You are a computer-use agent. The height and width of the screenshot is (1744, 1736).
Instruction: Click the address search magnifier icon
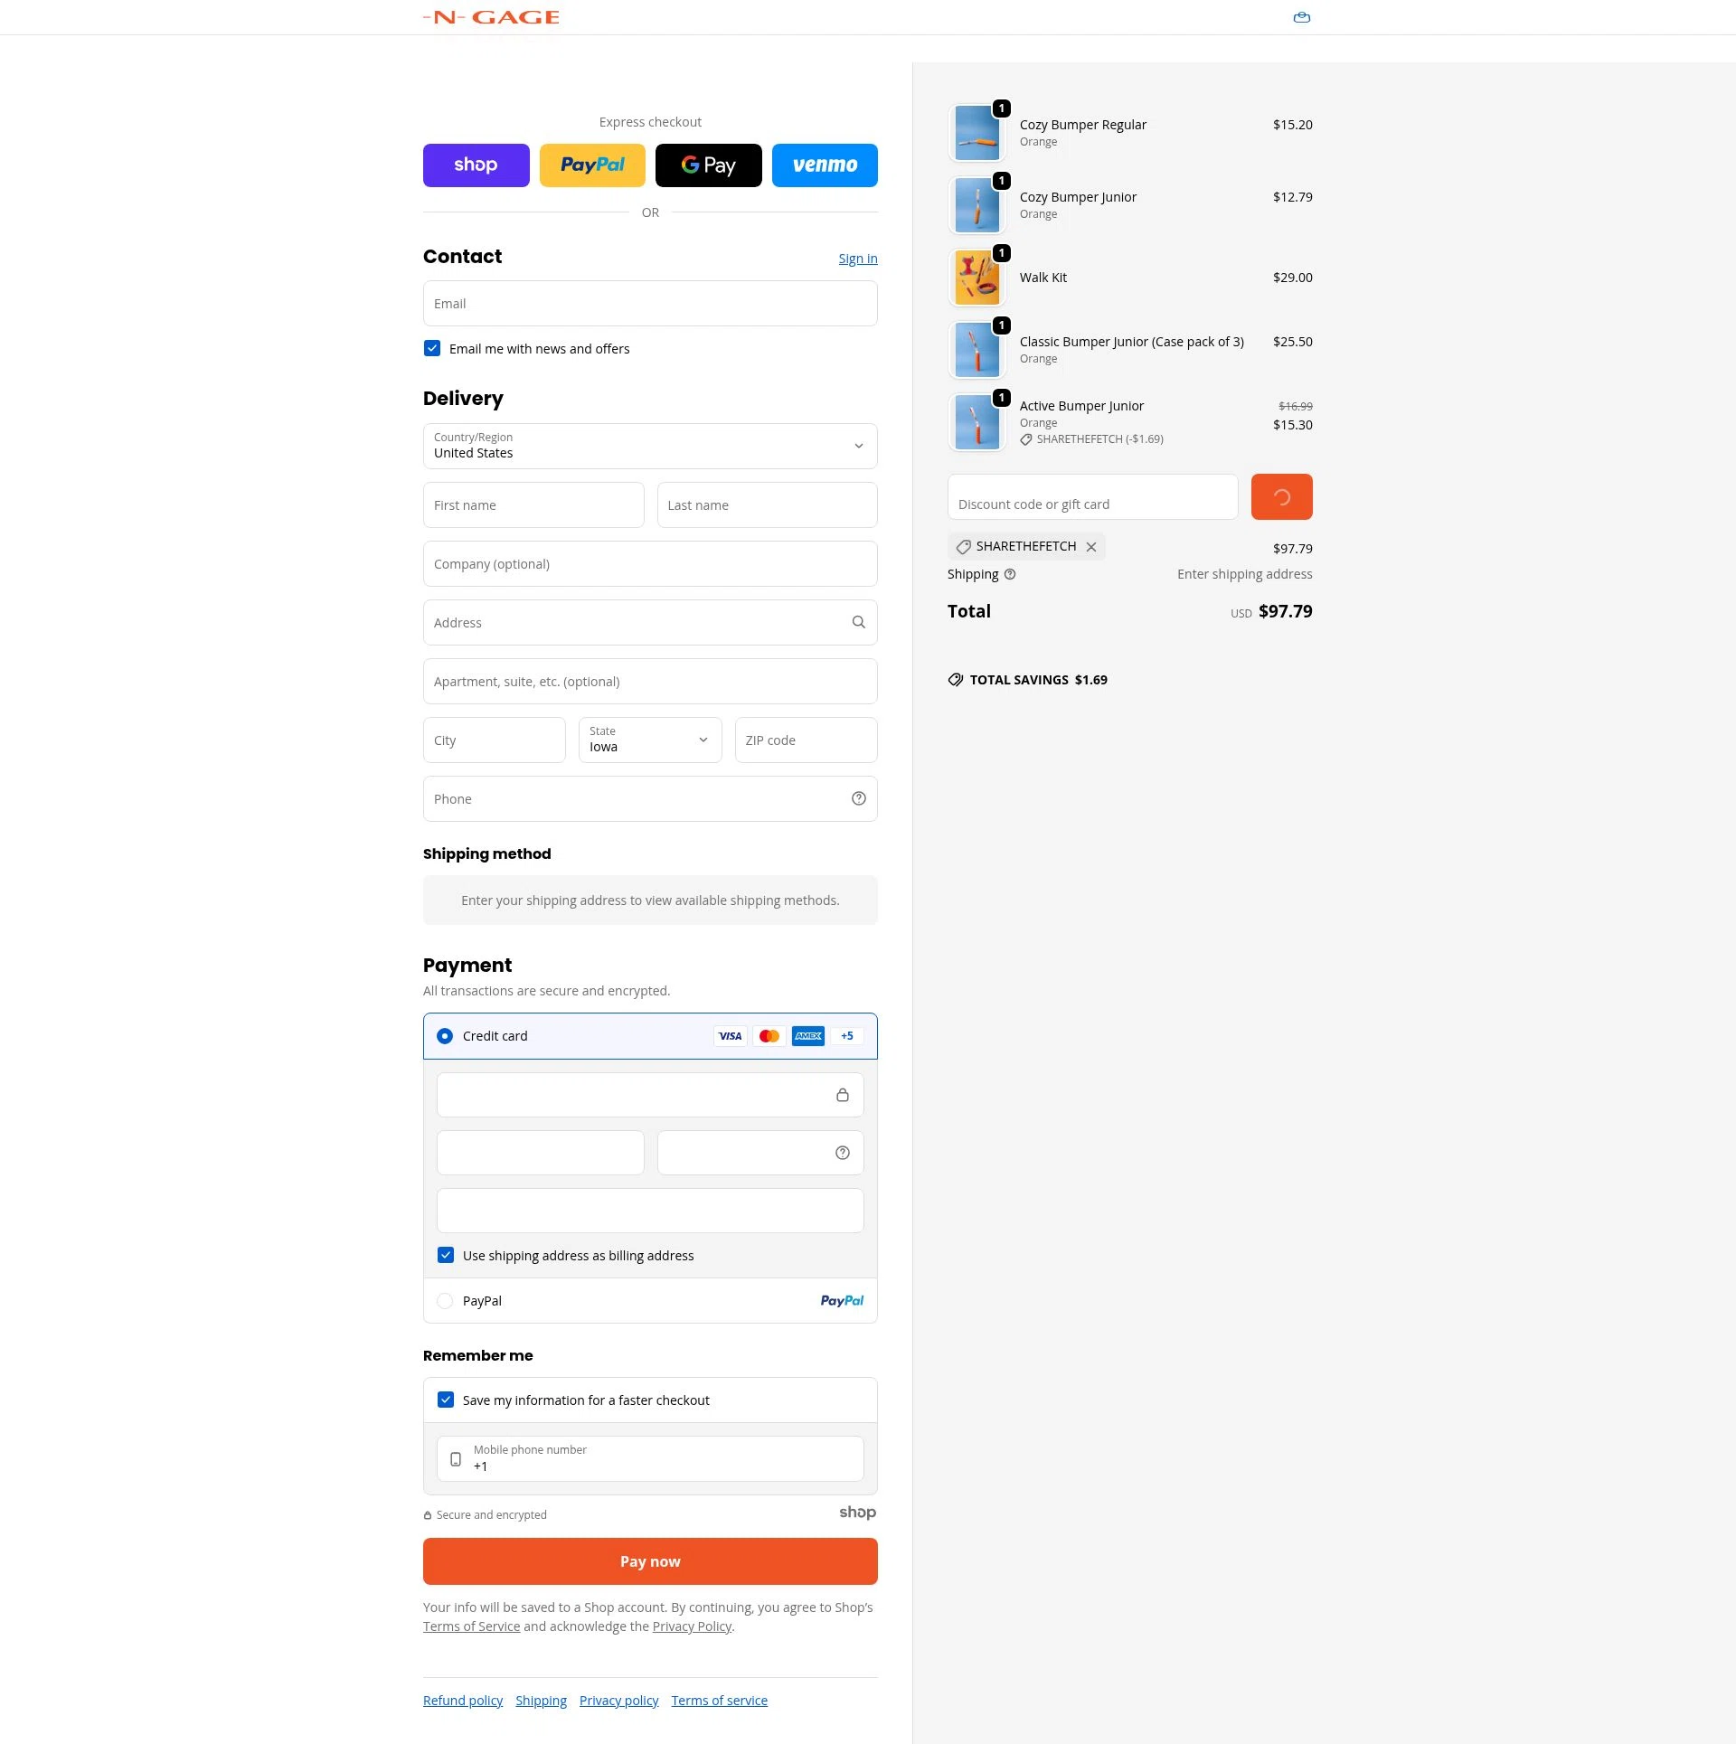(858, 622)
